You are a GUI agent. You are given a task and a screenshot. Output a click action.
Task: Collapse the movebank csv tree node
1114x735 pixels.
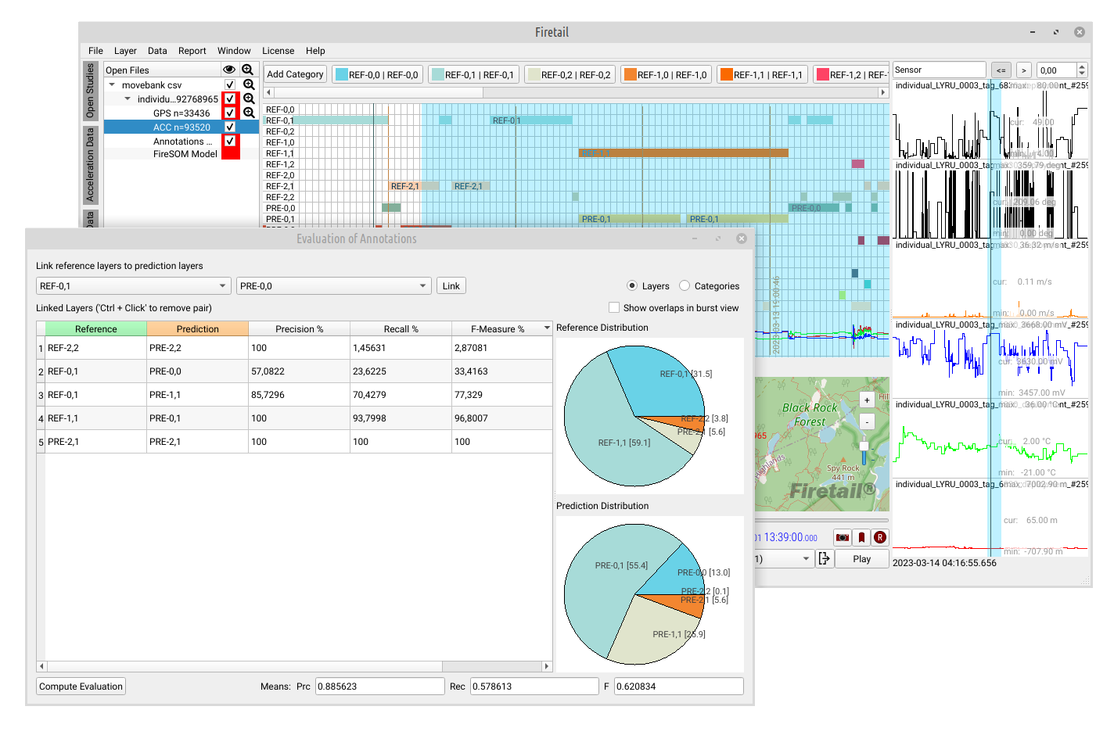[112, 84]
